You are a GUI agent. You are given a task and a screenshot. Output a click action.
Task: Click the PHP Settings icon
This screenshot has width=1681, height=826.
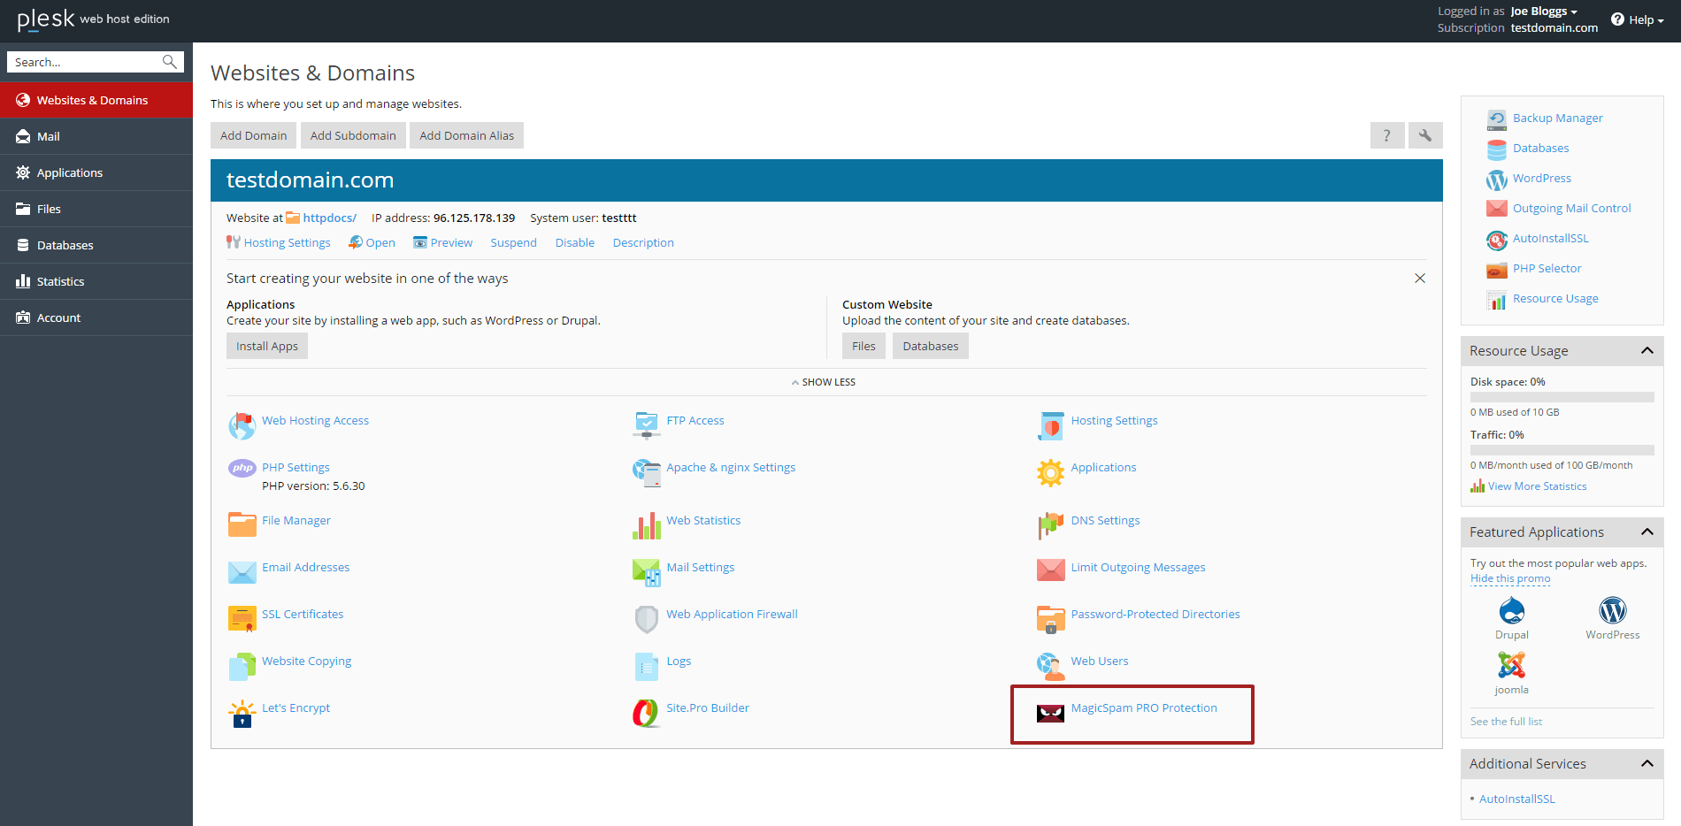(x=242, y=468)
